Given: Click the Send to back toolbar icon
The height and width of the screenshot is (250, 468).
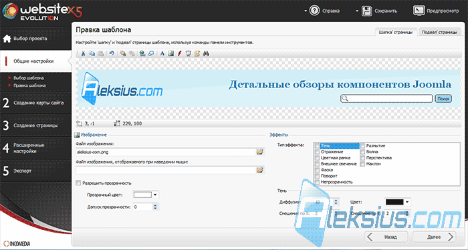Looking at the screenshot, I should tap(132, 53).
